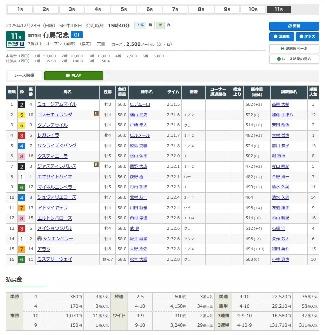Image resolution: width=325 pixels, height=335 pixels.
Task: Switch to the 7R tab
Action: [x=175, y=9]
